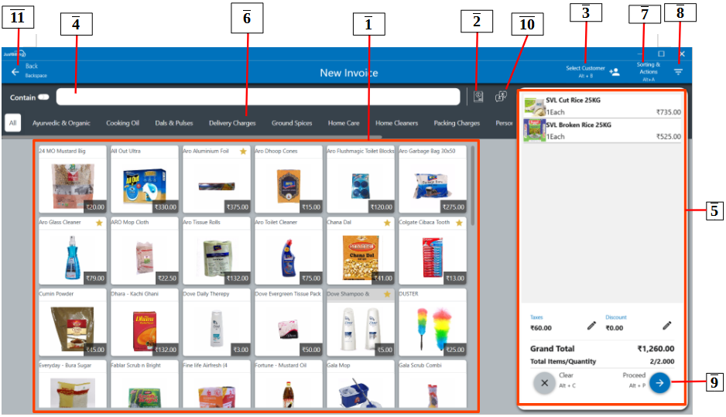The width and height of the screenshot is (726, 417).
Task: Toggle the Contain search switch
Action: pyautogui.click(x=43, y=97)
